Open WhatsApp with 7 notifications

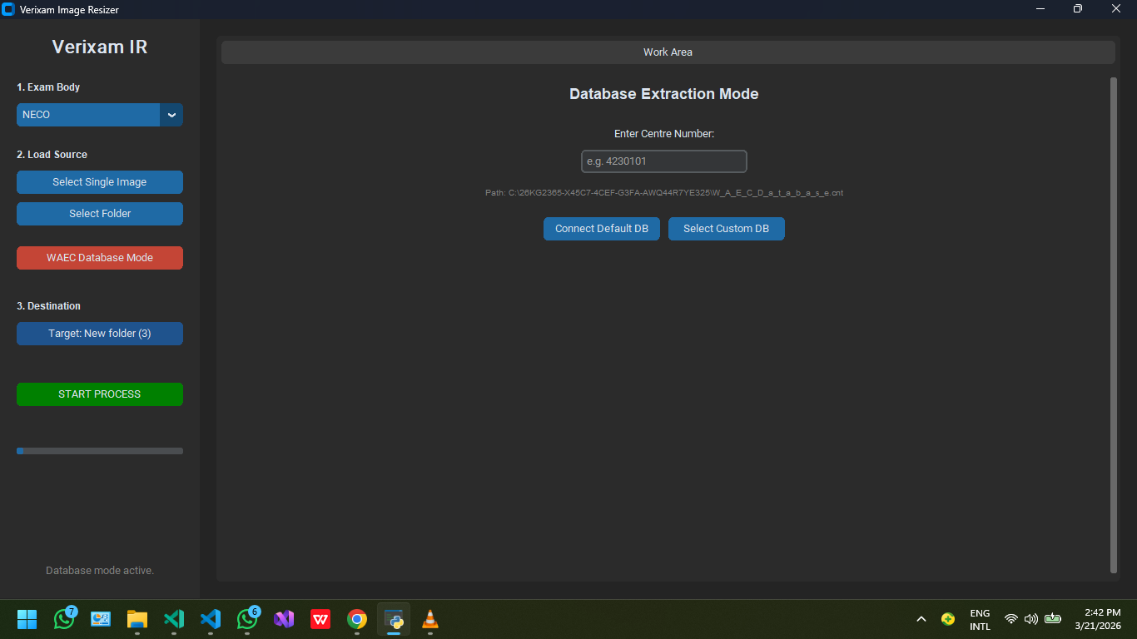[x=64, y=619]
